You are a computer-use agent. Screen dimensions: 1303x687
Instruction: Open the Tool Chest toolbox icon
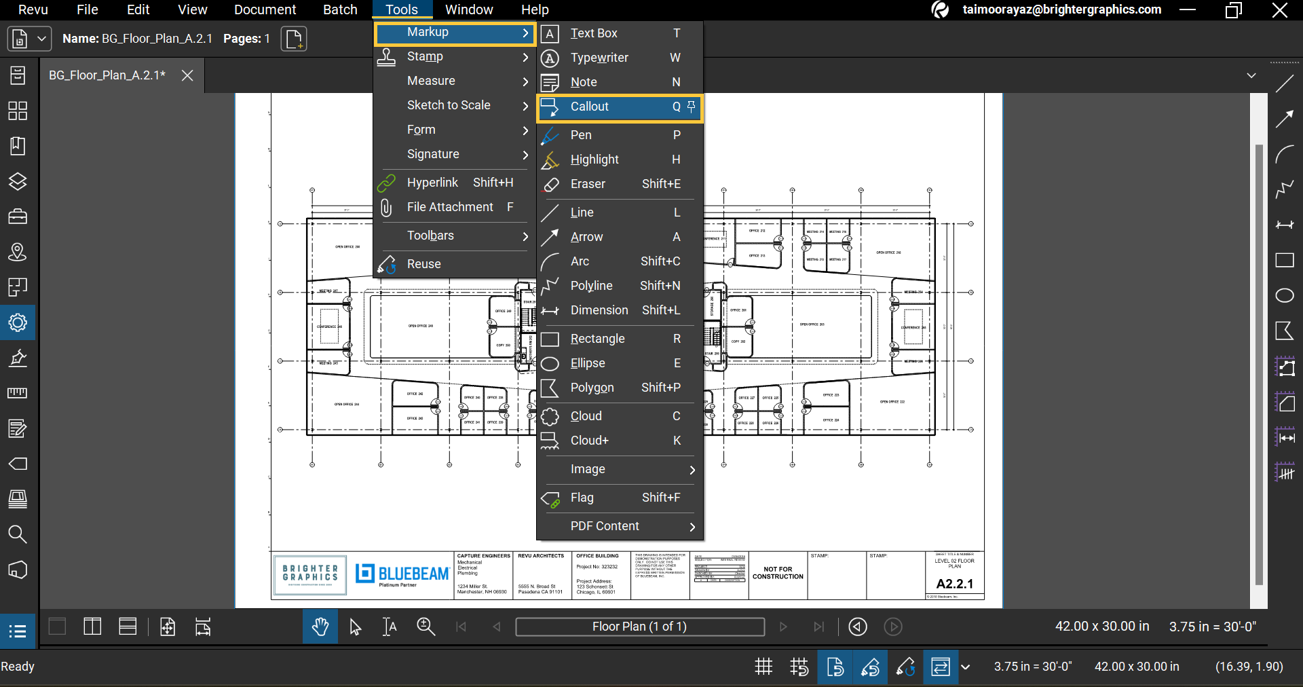[x=18, y=217]
